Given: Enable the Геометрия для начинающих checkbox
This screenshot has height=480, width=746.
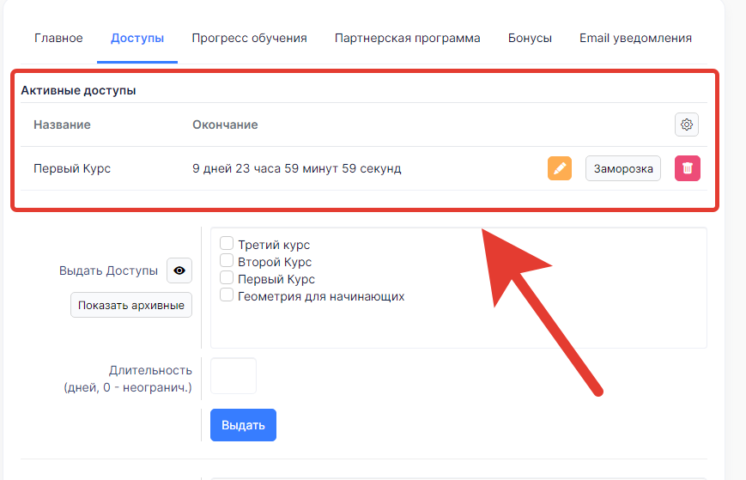Looking at the screenshot, I should pyautogui.click(x=227, y=295).
